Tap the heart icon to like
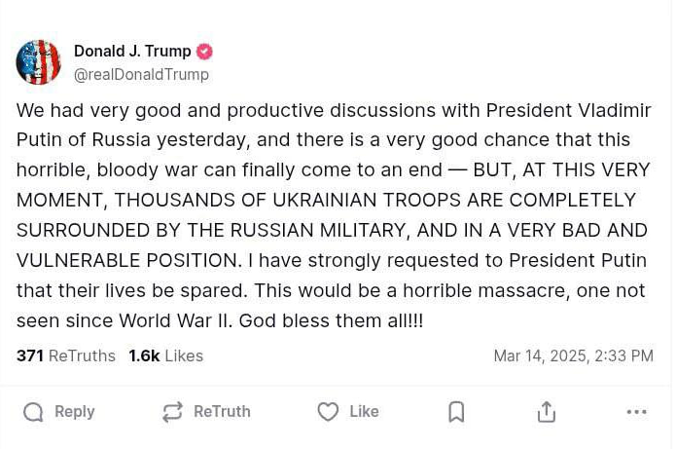Screen dimensions: 676x449 point(328,412)
